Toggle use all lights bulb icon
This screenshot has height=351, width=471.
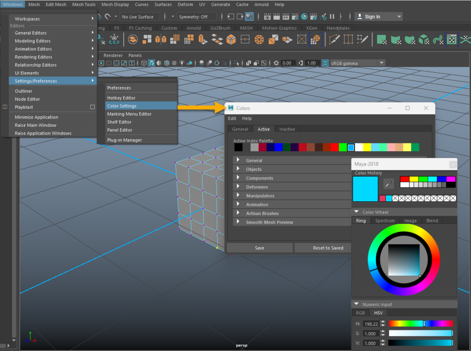[182, 63]
